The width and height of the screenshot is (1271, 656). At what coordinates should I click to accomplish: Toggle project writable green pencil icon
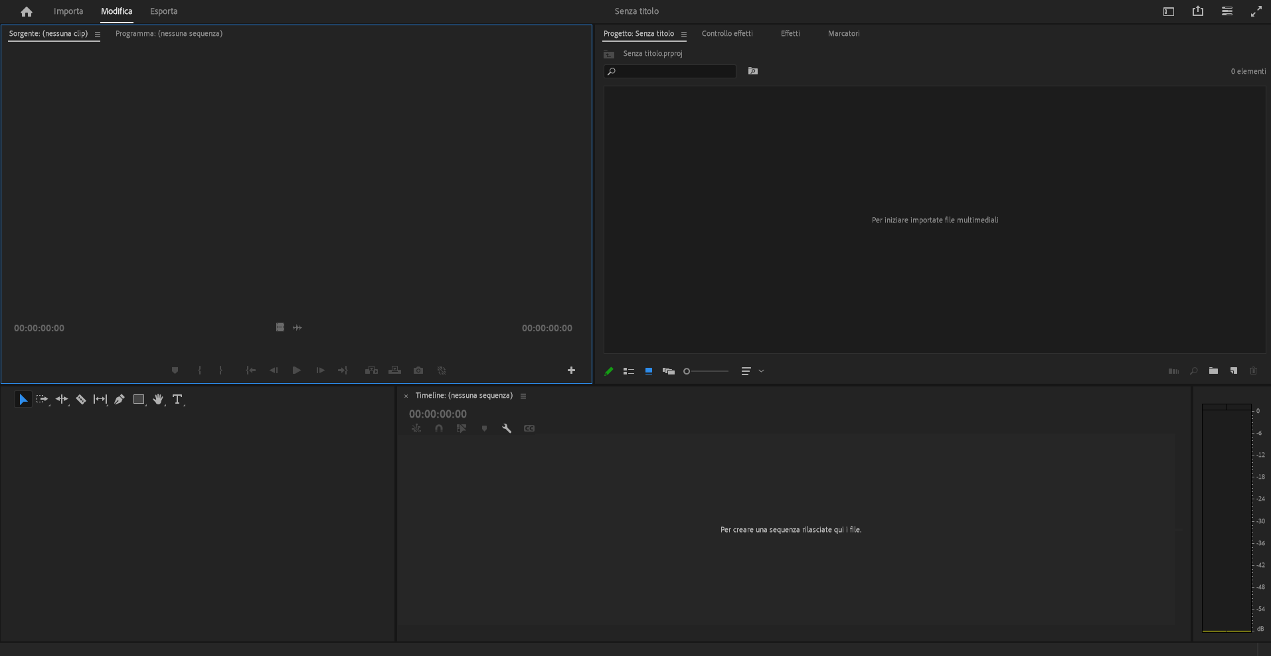point(609,372)
